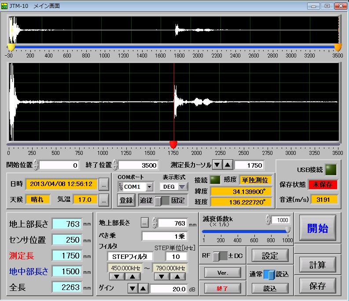This screenshot has width=349, height=301.
Task: Click the ゲイン gain up arrow
Action: pos(143,288)
